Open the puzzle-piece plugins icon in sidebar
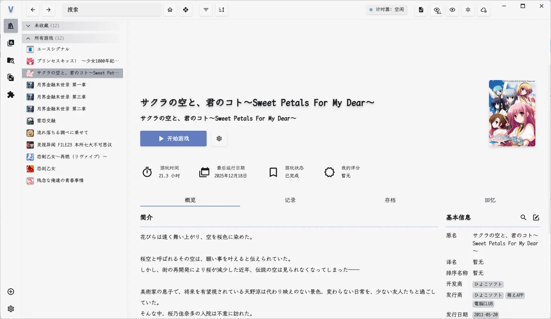 point(11,95)
